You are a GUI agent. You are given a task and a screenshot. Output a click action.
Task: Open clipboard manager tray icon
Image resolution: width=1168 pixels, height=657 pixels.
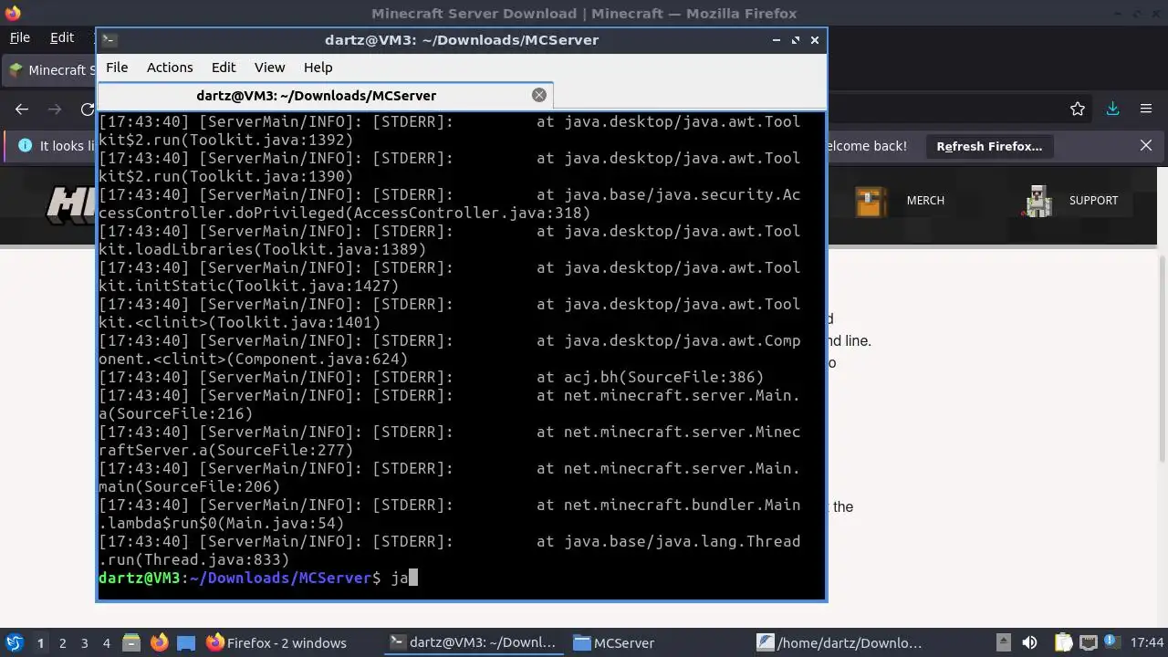pos(1063,642)
